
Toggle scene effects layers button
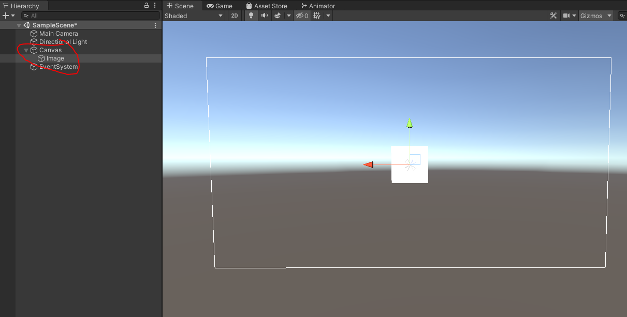tap(278, 16)
